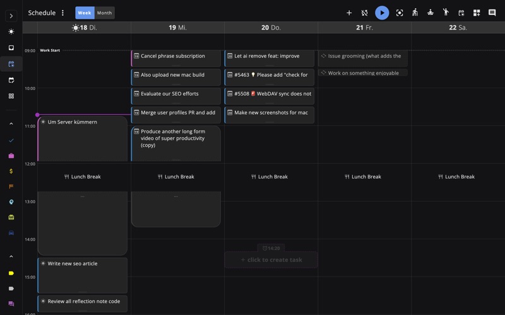
Task: Click the purple current time marker dot
Action: click(x=37, y=115)
